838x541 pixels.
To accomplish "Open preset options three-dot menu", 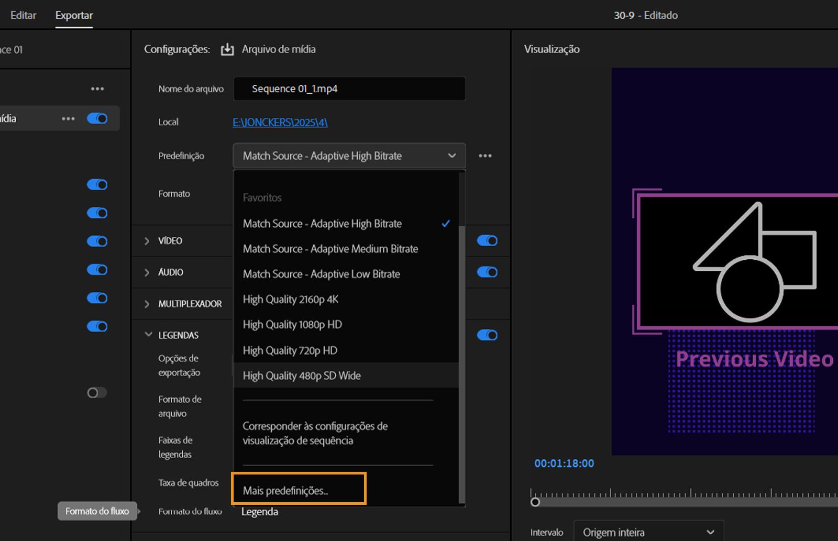I will pos(485,156).
